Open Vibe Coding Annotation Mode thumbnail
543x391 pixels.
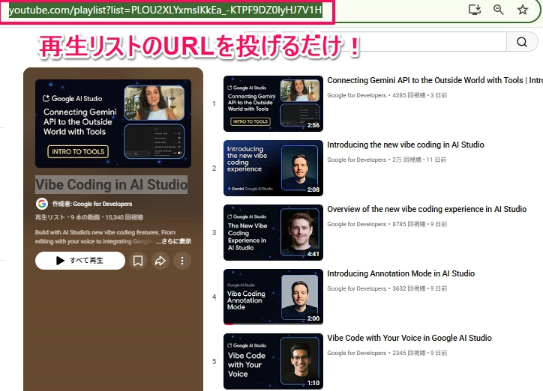(x=273, y=297)
